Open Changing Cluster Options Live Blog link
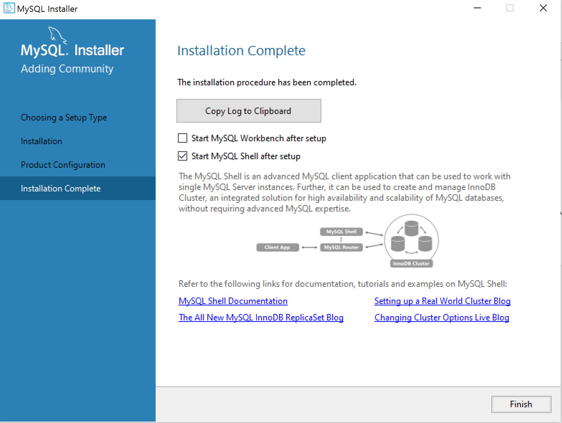The height and width of the screenshot is (423, 562). 442,318
